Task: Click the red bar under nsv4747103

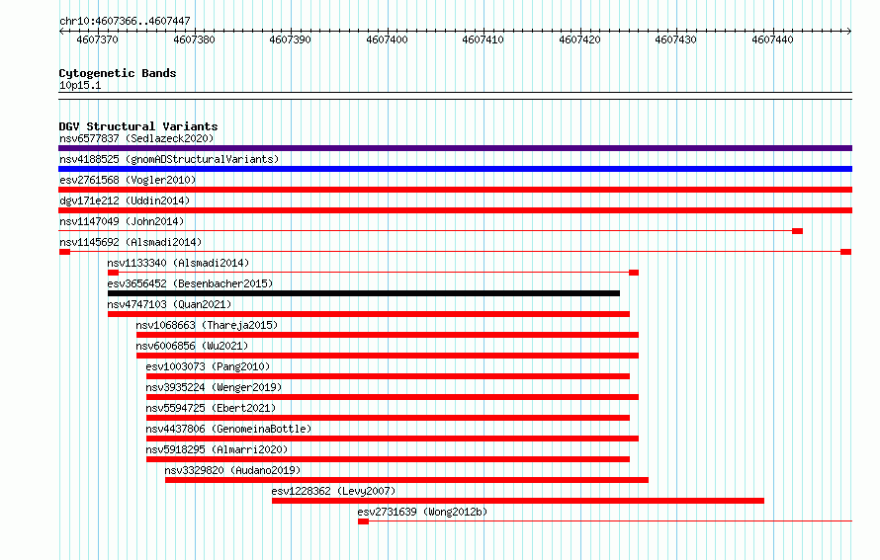Action: pyautogui.click(x=369, y=314)
